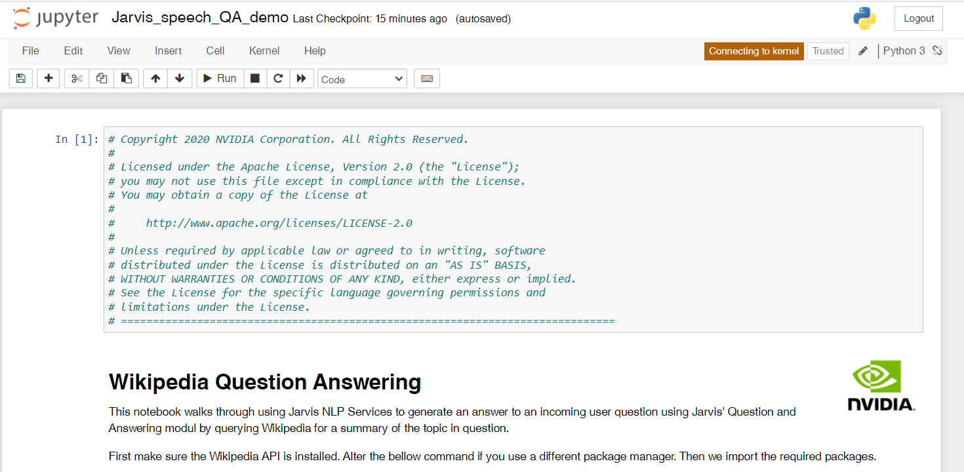Rename notebook Jarvis_speech_QA_demo title
964x472 pixels.
point(200,18)
